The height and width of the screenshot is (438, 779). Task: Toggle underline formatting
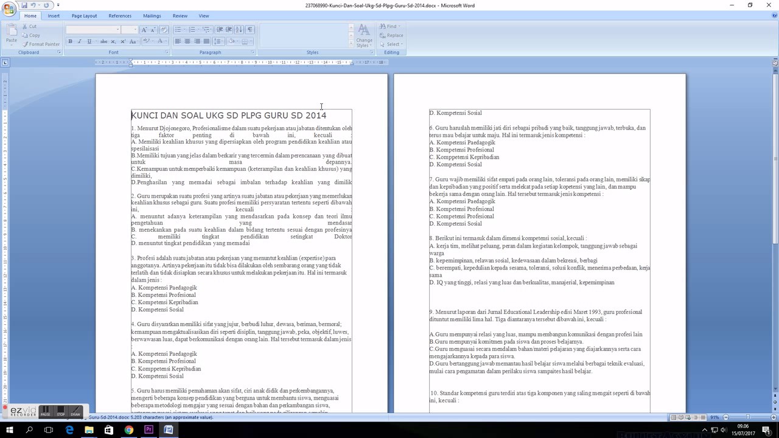click(89, 41)
